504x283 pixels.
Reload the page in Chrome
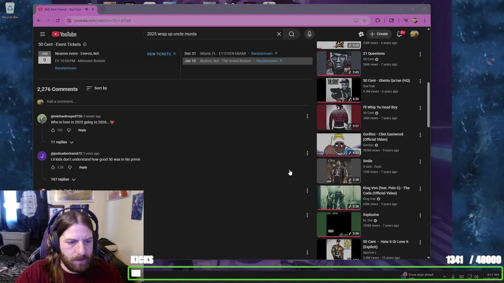click(57, 20)
